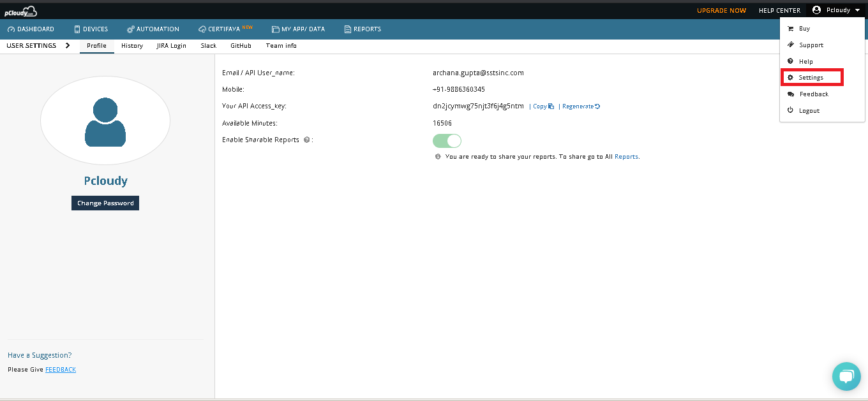Click the Pcloudy name under avatar
Screen dimensions: 868x401
[106, 181]
